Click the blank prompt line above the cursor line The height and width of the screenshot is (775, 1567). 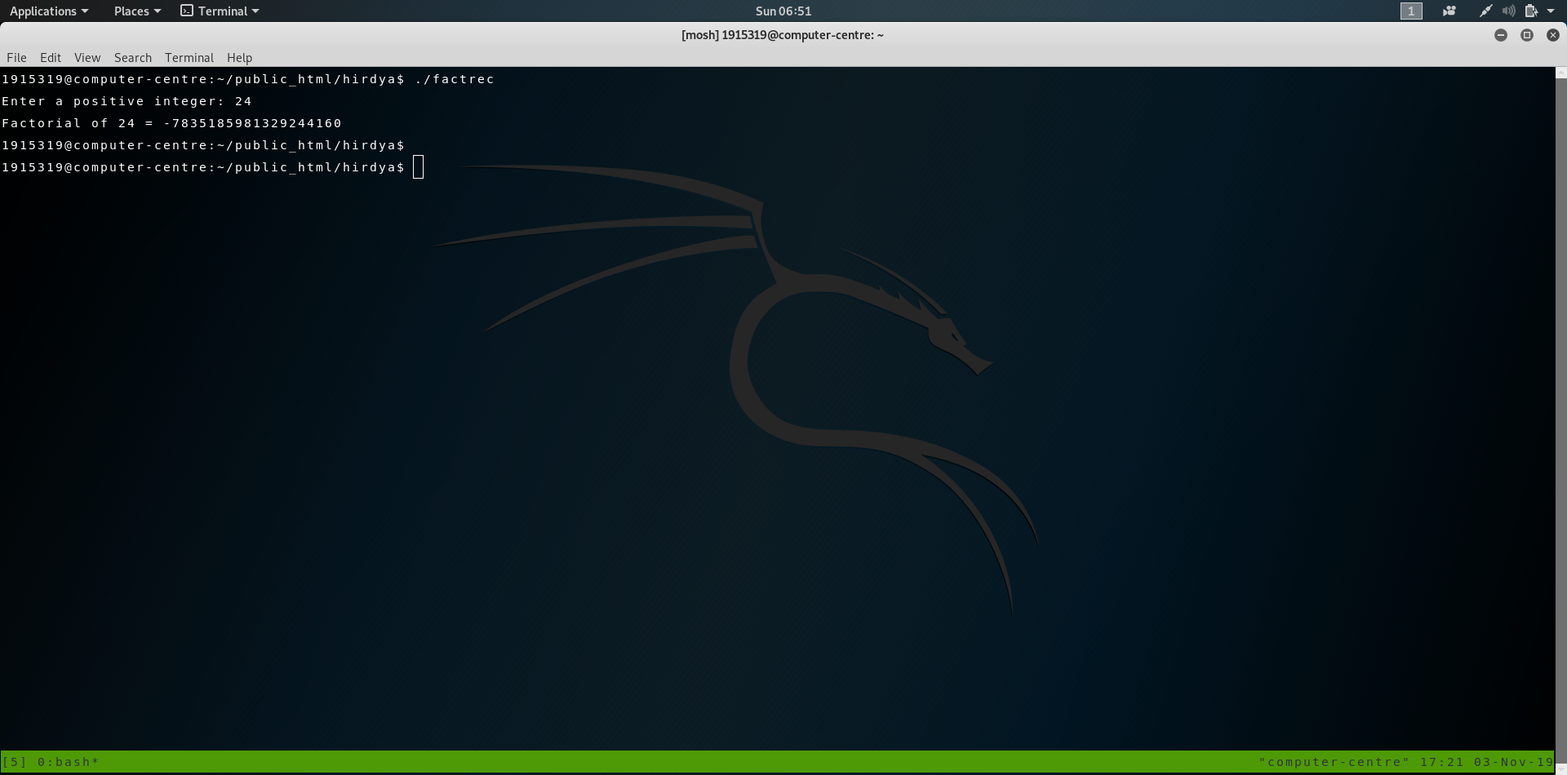pos(203,145)
